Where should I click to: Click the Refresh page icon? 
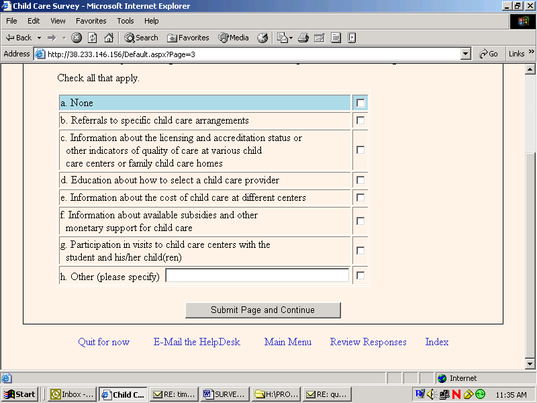click(93, 38)
